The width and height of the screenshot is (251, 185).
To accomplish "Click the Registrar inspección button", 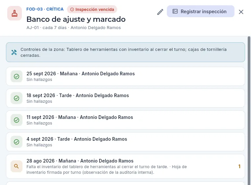I will (x=200, y=11).
